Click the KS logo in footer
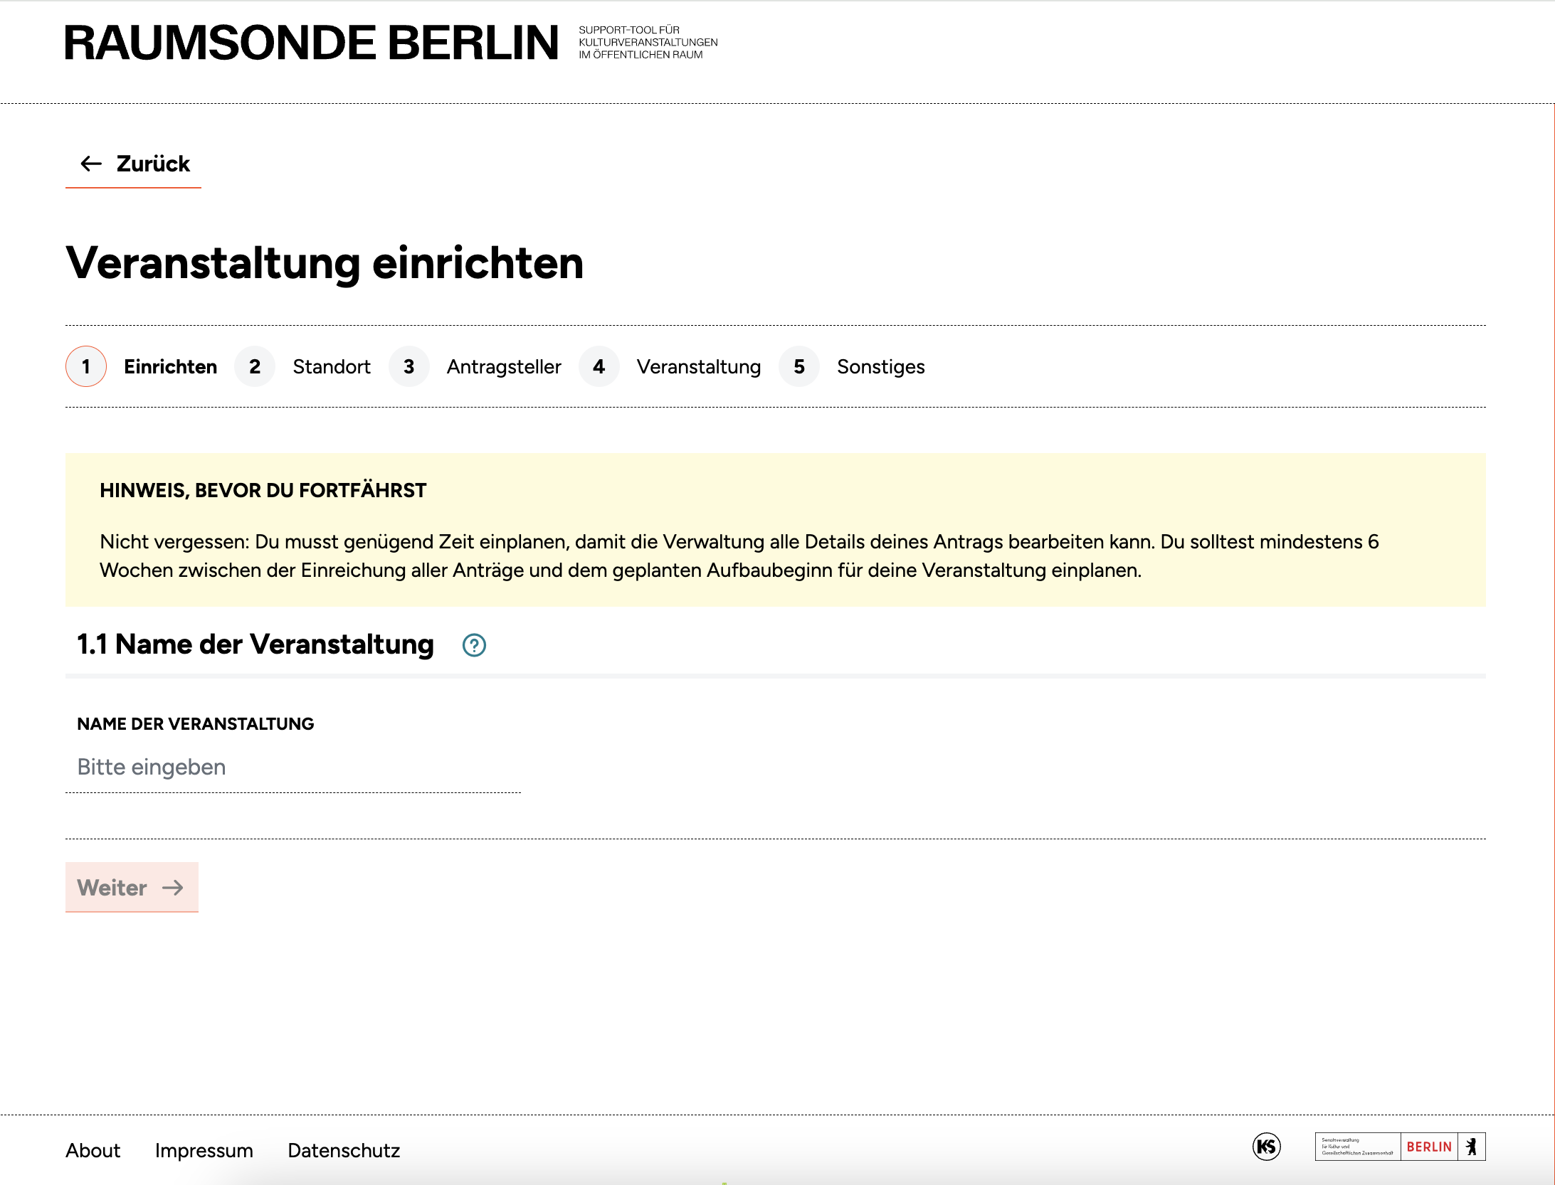Viewport: 1555px width, 1185px height. tap(1266, 1146)
